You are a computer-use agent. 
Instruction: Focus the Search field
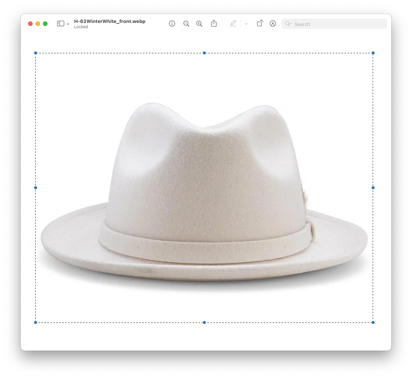(x=334, y=24)
